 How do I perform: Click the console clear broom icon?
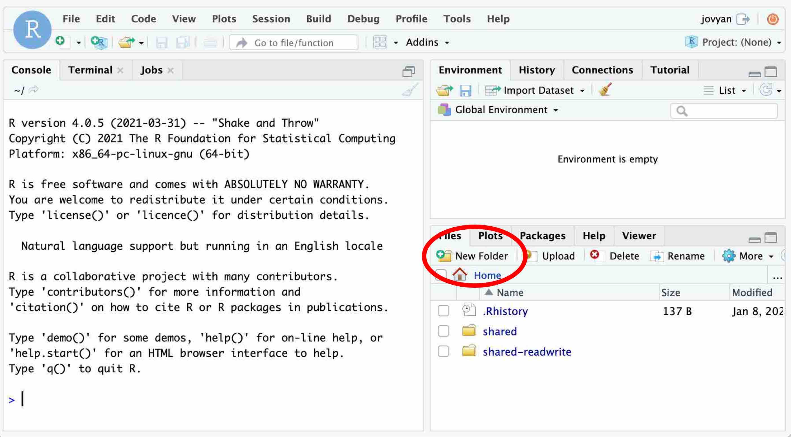pyautogui.click(x=410, y=90)
